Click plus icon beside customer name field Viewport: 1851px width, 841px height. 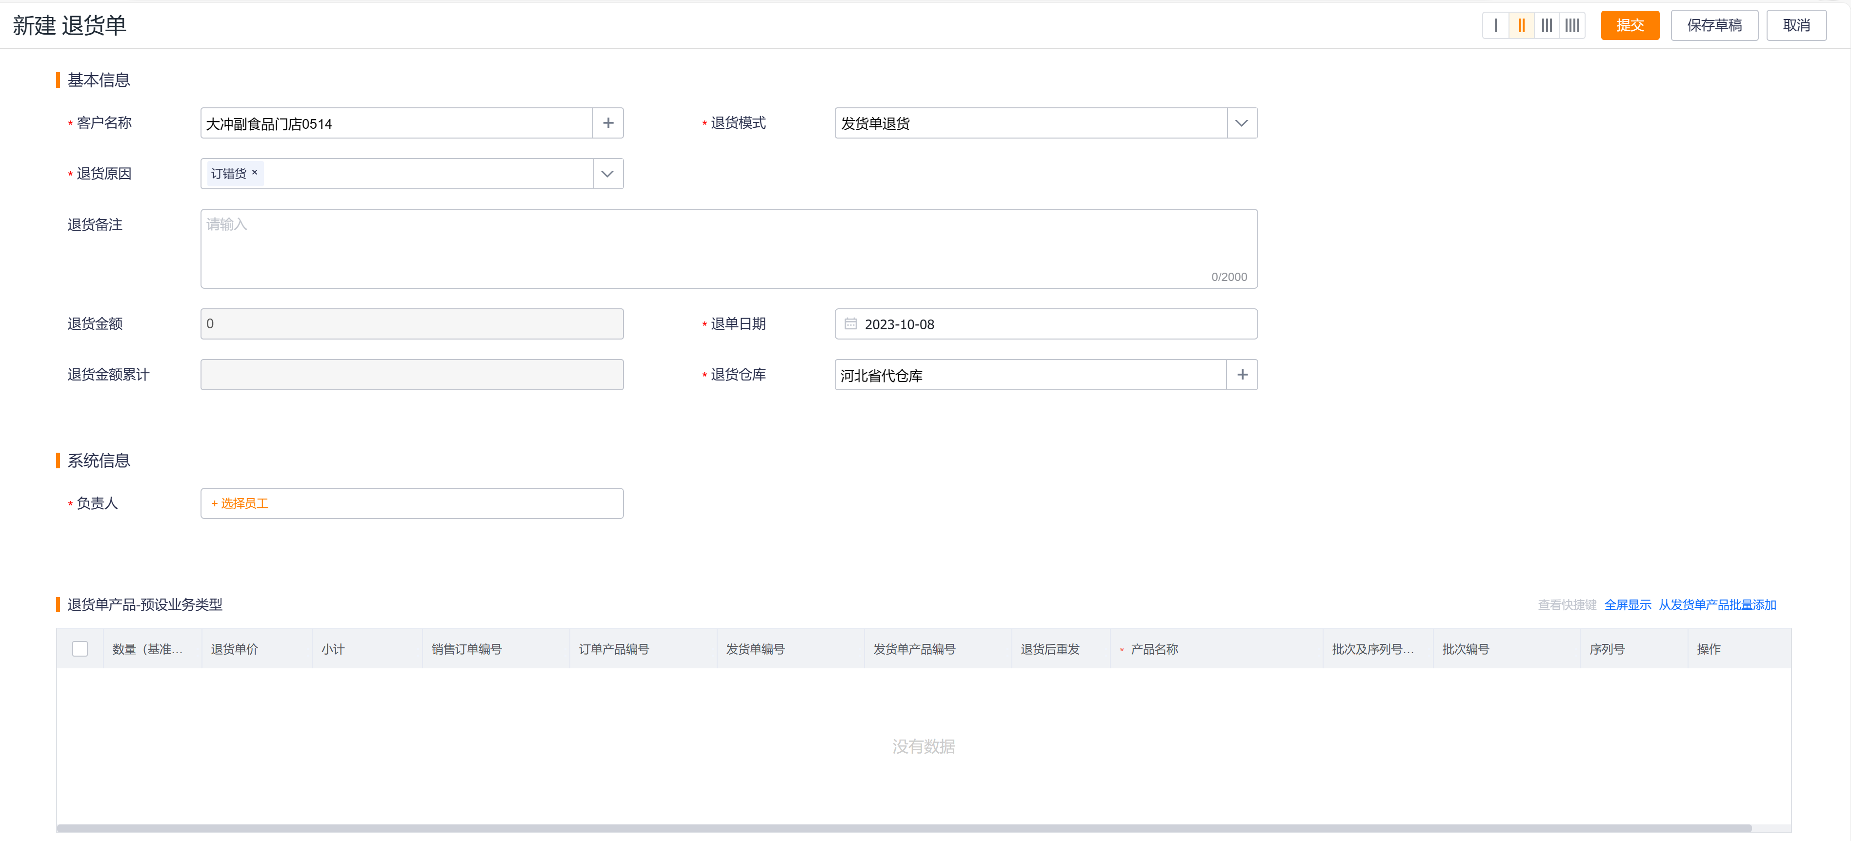(x=608, y=123)
